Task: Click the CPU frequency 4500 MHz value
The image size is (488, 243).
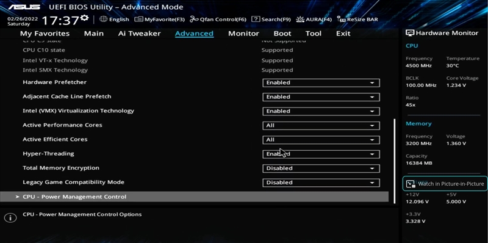Action: [x=418, y=66]
